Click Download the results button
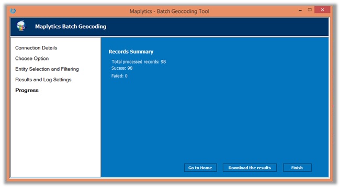The width and height of the screenshot is (340, 188). (250, 168)
